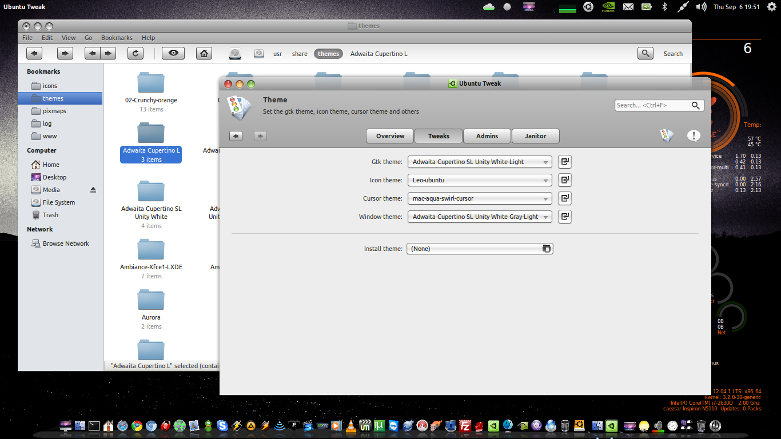Viewport: 781px width, 439px height.
Task: Switch to the Admins tab
Action: click(487, 136)
